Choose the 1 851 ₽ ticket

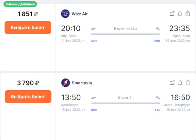(x=28, y=27)
